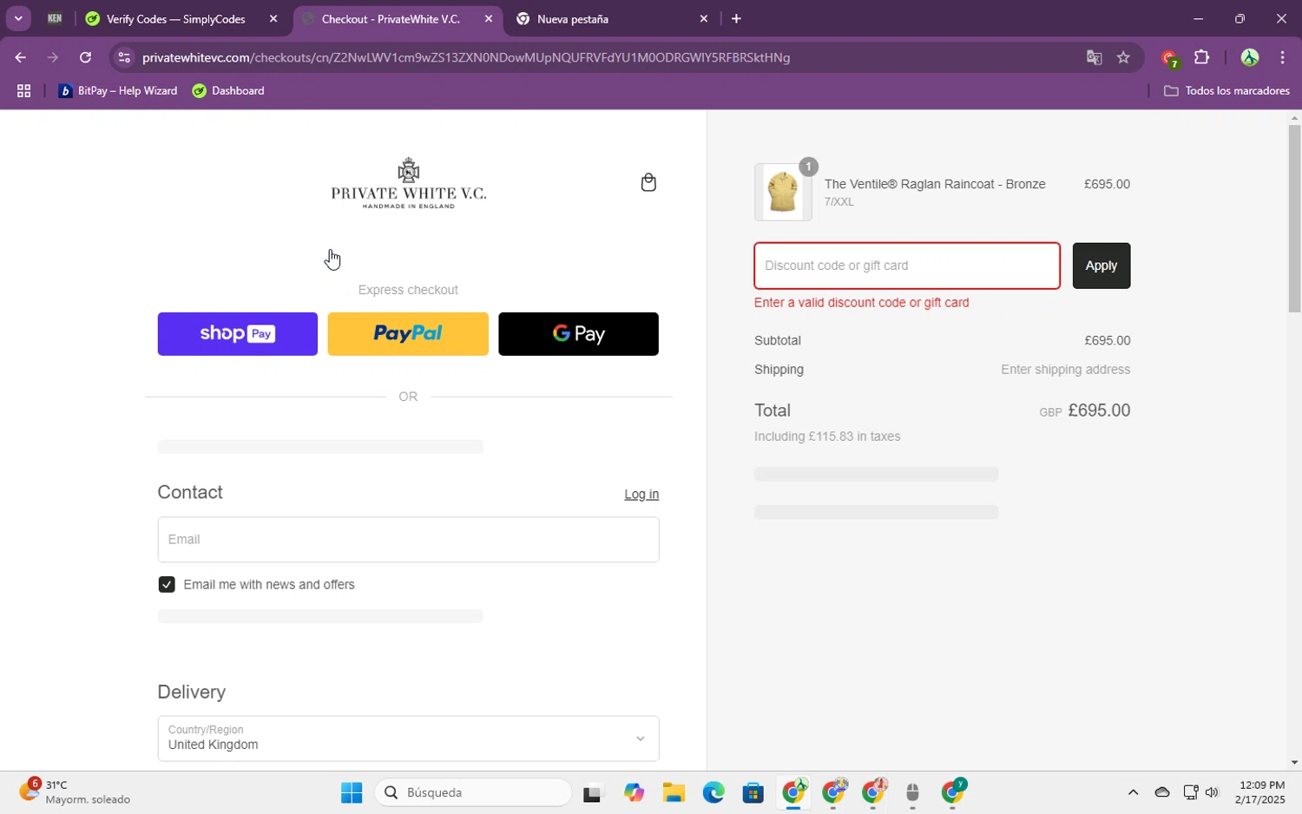The height and width of the screenshot is (814, 1302).
Task: Open Microsoft Edge from the taskbar
Action: coord(713,793)
